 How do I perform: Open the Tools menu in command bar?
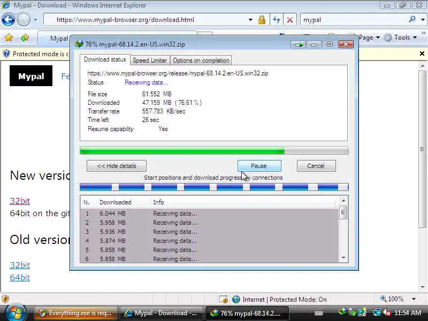point(400,37)
